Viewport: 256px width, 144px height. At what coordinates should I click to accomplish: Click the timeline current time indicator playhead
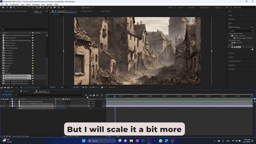click(x=115, y=96)
